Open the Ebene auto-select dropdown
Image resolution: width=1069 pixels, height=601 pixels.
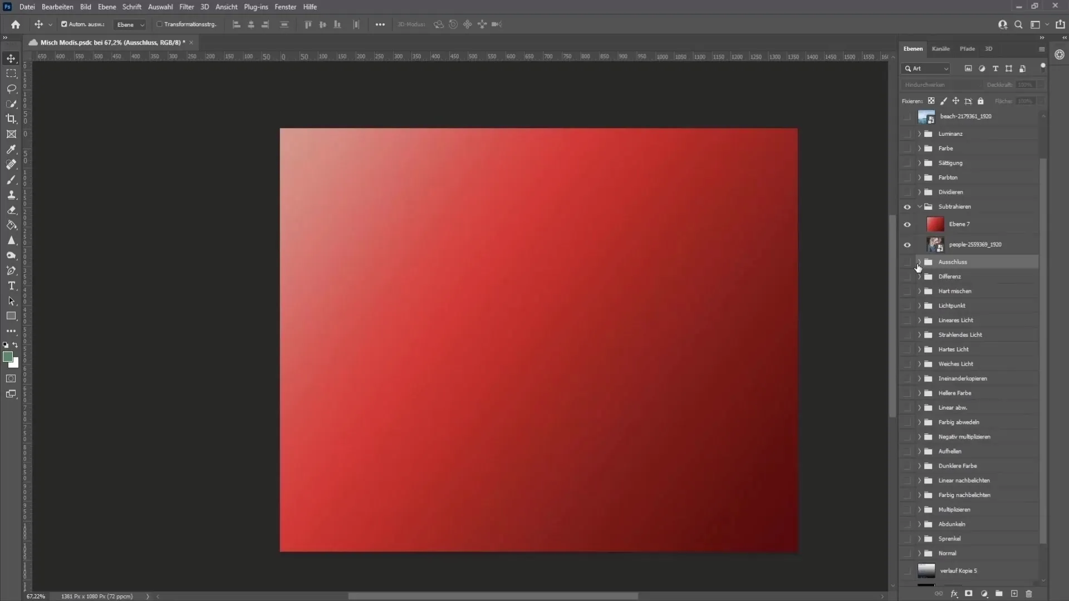tap(130, 24)
